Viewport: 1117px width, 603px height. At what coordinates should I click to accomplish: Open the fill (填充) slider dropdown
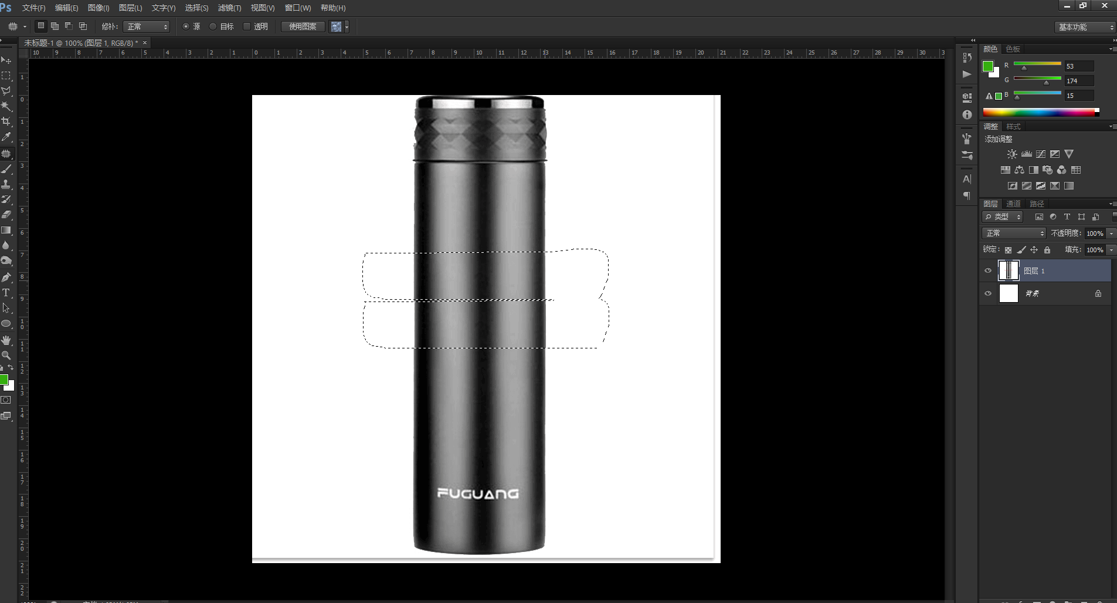[x=1111, y=249]
